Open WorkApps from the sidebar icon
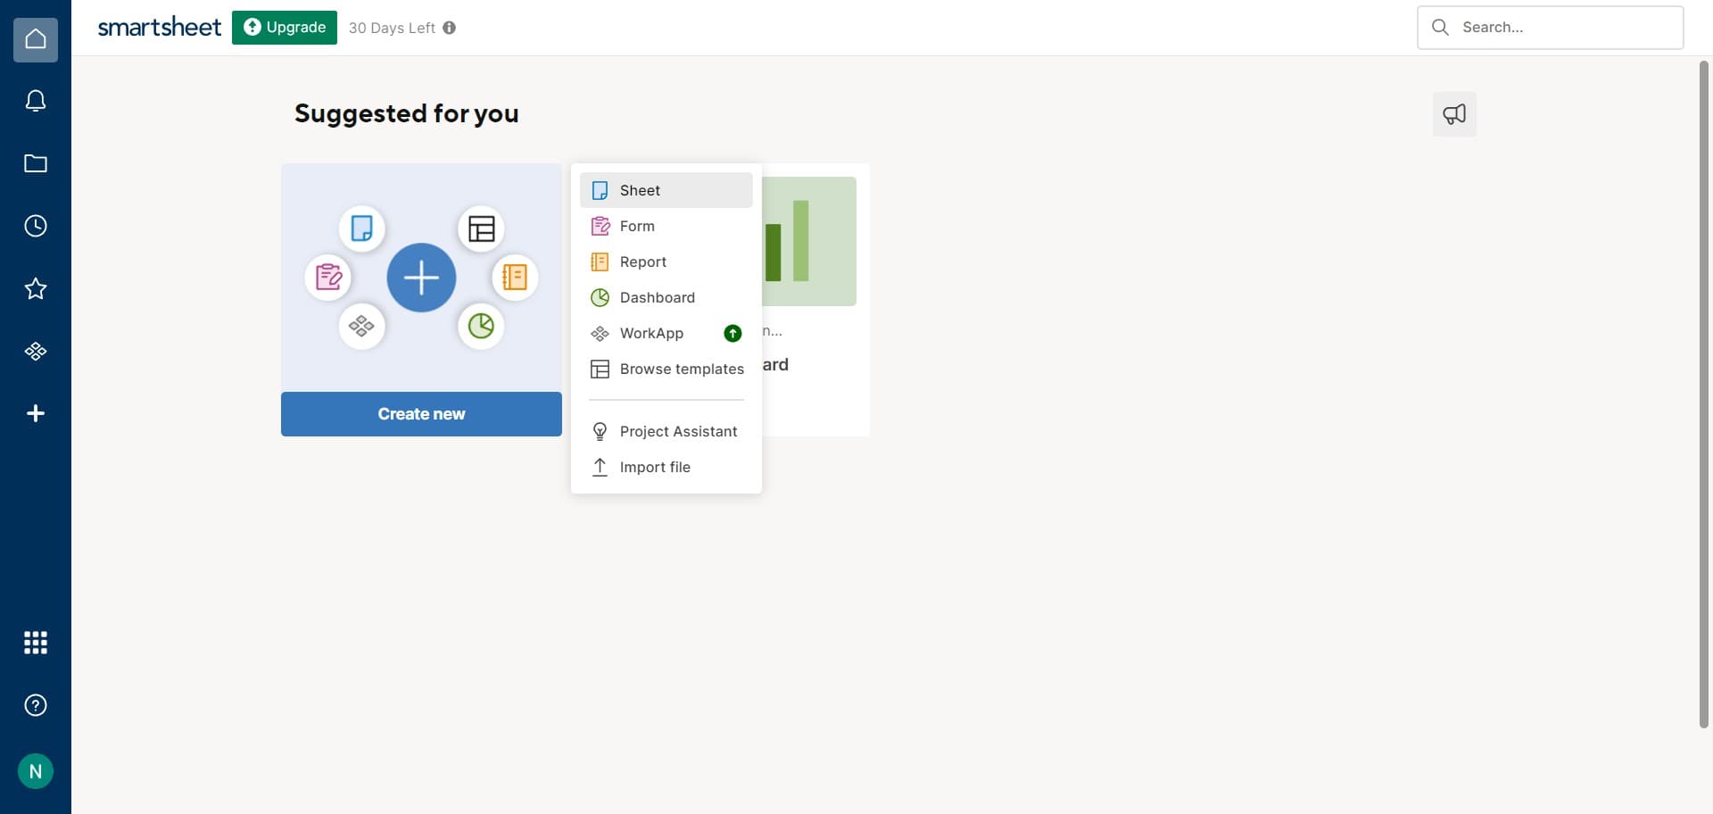The height and width of the screenshot is (814, 1713). [35, 350]
